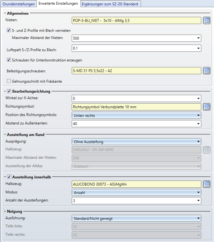Click disabled Aussteifung der Attika Eckblech dropdown
Image resolution: width=214 pixels, height=242 pixels.
[x=136, y=167]
